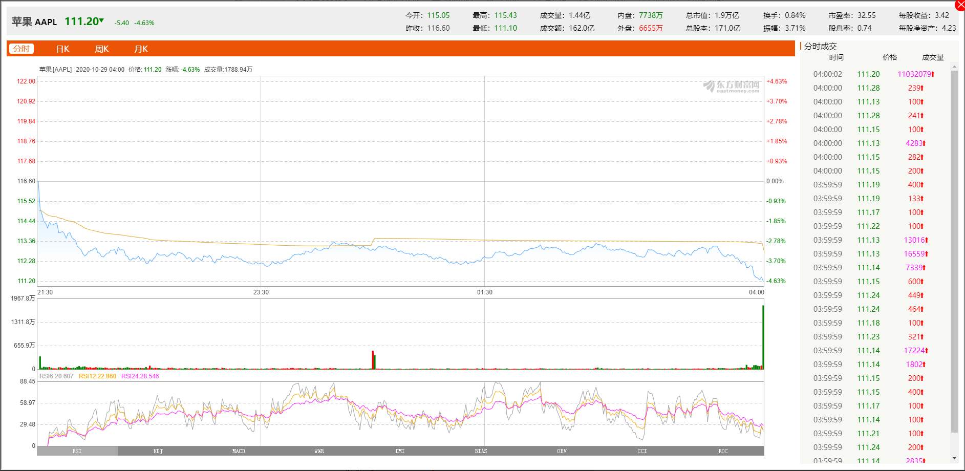Click the -5.40 price change value
The height and width of the screenshot is (471, 965).
pos(122,23)
